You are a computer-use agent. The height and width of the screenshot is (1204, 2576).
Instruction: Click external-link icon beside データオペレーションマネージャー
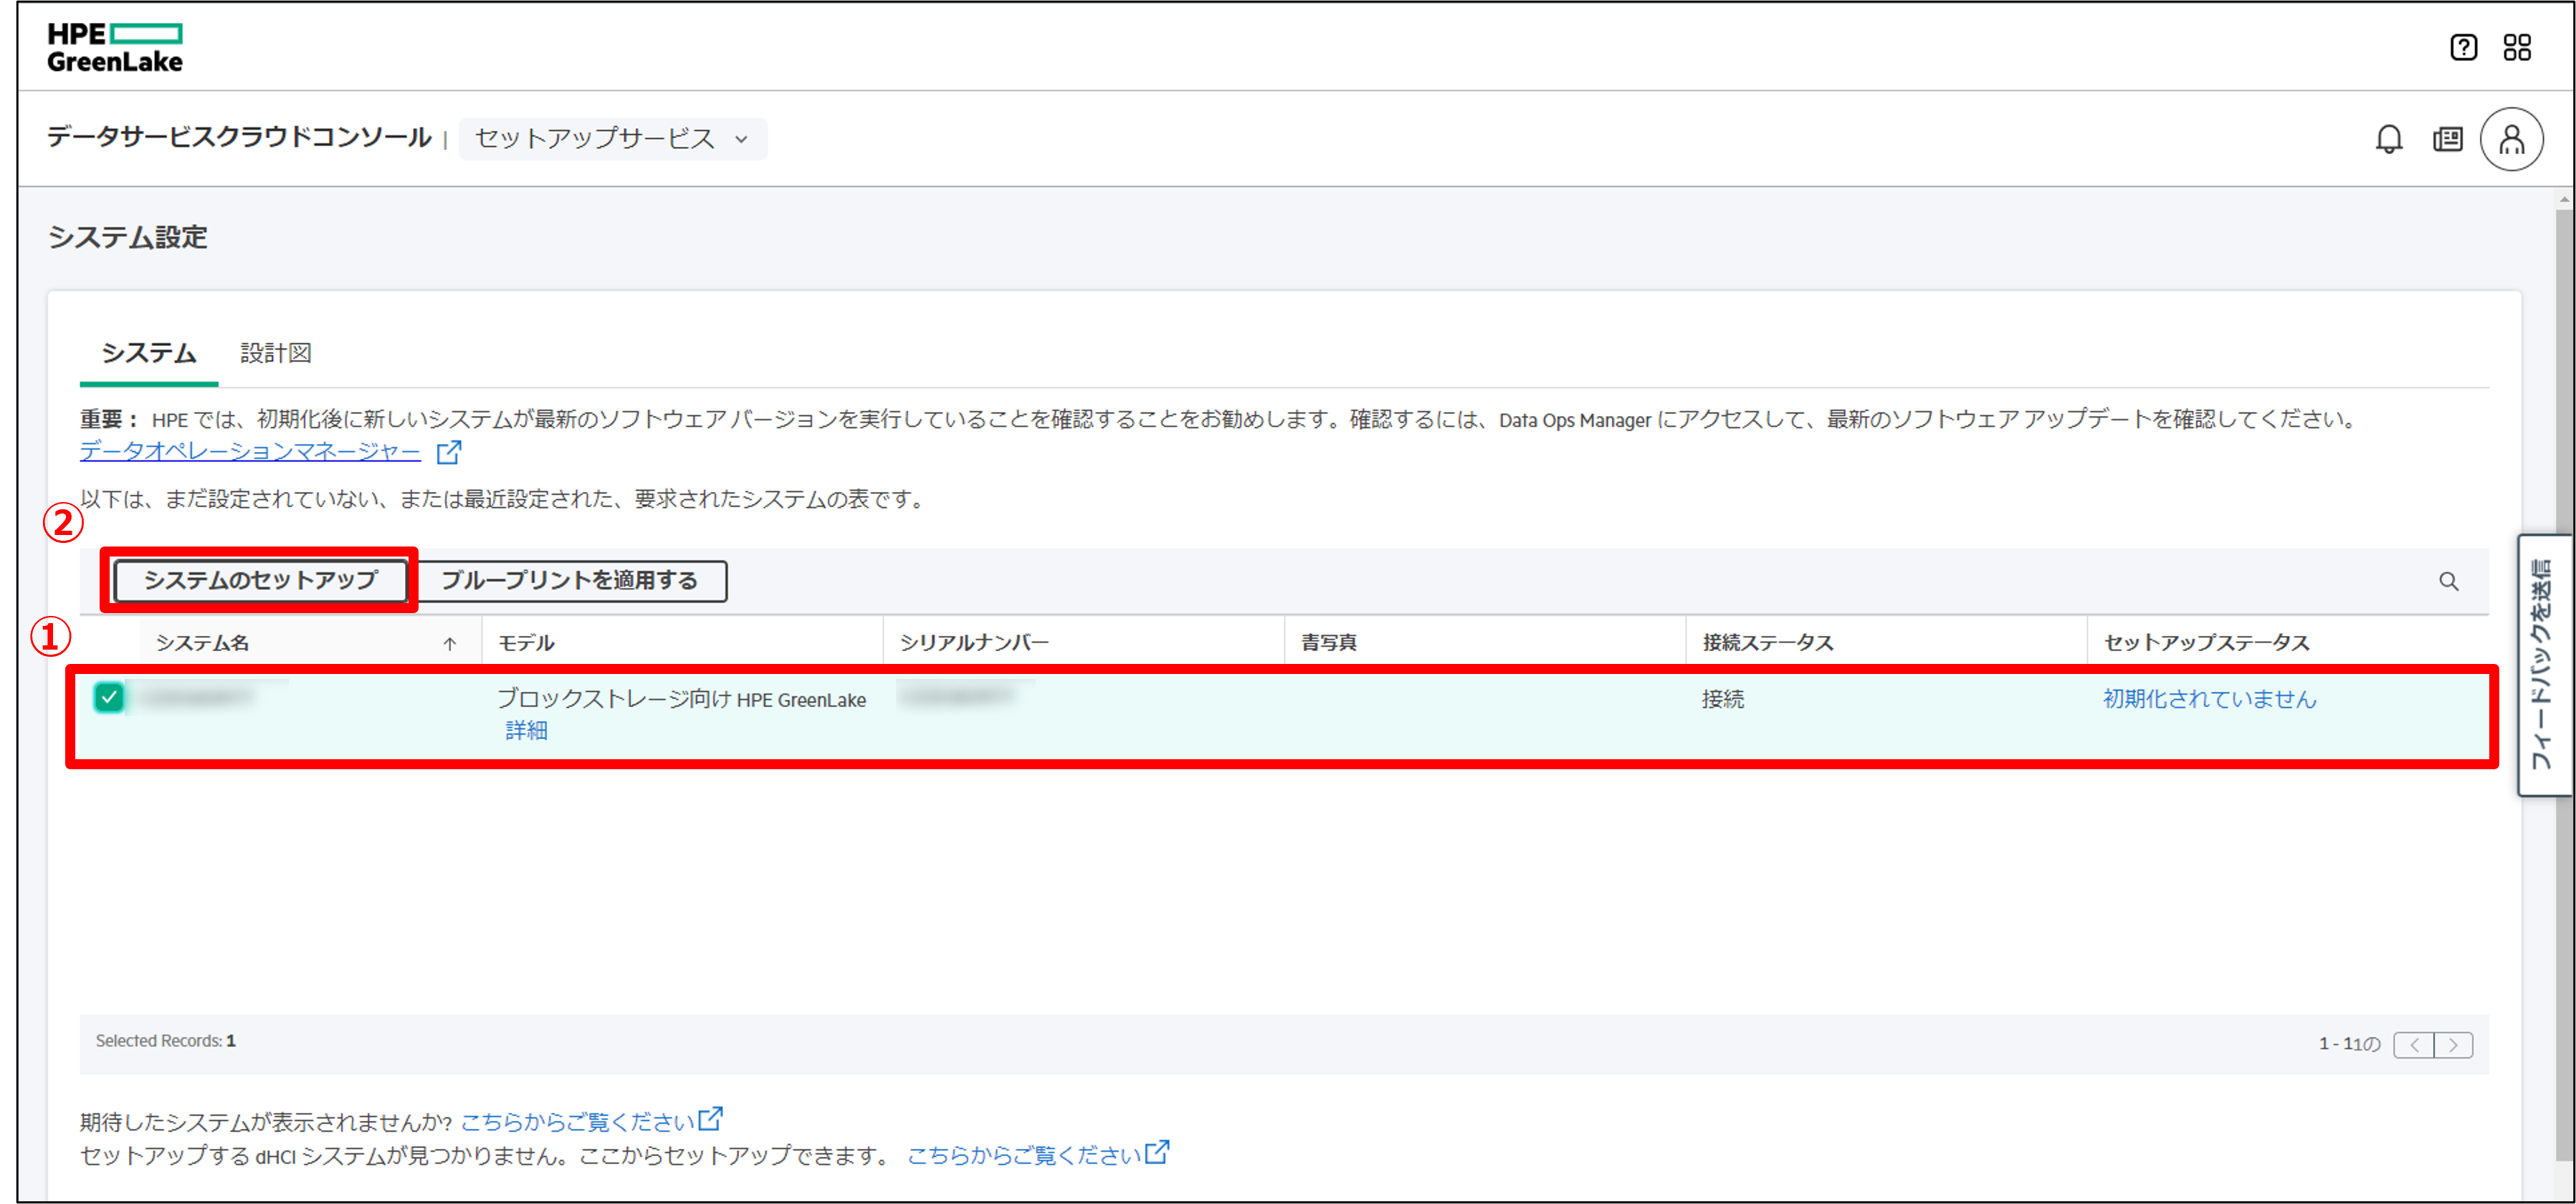click(449, 452)
